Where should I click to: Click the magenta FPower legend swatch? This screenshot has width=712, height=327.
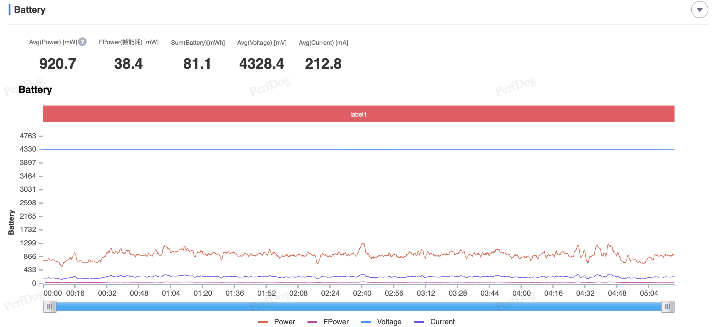[x=312, y=322]
